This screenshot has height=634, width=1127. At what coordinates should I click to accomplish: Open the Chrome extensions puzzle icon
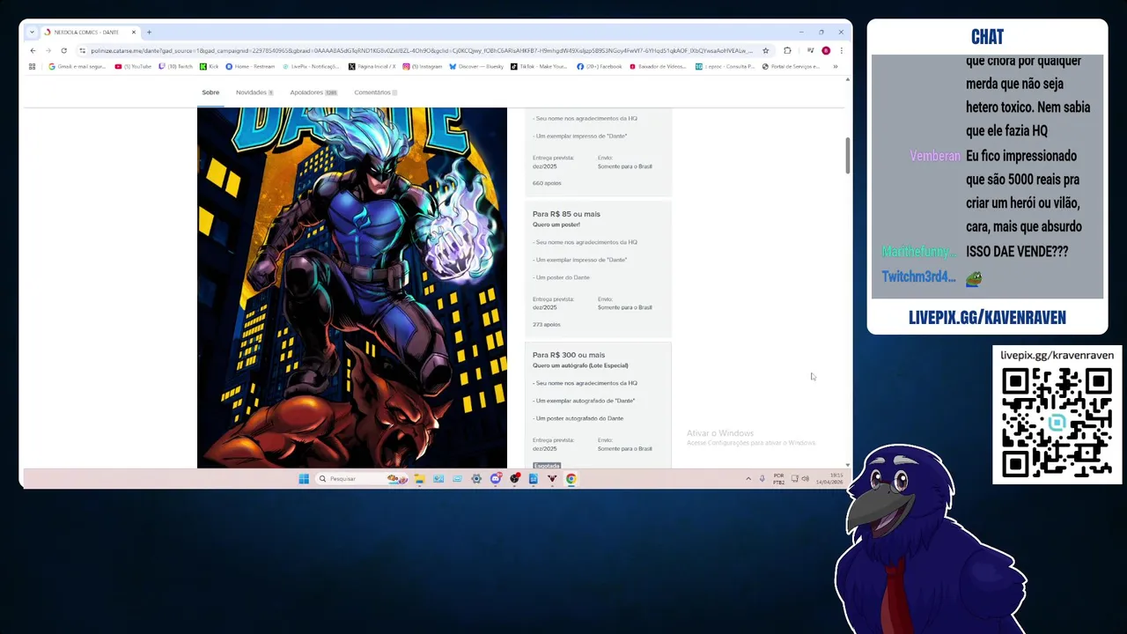coord(787,51)
